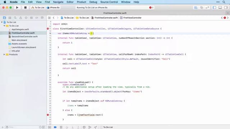The height and width of the screenshot is (129, 230).
Task: Open Debug View Hierarchy
Action: (x=84, y=127)
